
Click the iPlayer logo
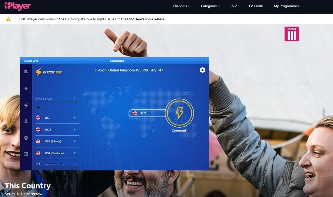18,6
